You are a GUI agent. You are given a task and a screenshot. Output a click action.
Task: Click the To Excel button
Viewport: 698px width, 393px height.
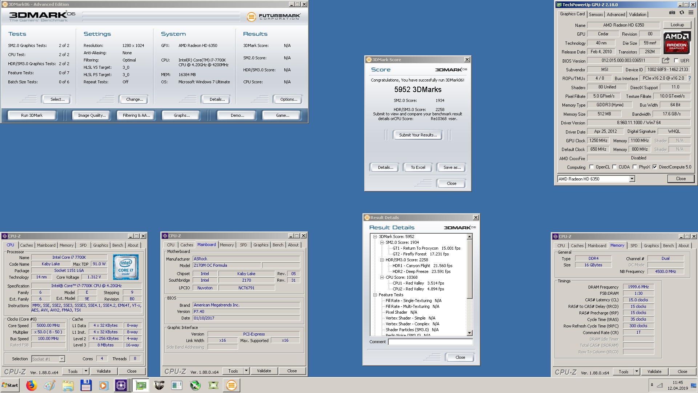coord(418,167)
